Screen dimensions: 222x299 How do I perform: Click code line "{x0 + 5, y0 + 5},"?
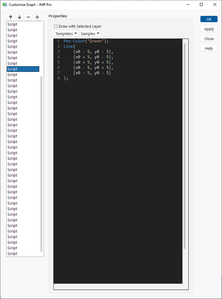(93, 62)
